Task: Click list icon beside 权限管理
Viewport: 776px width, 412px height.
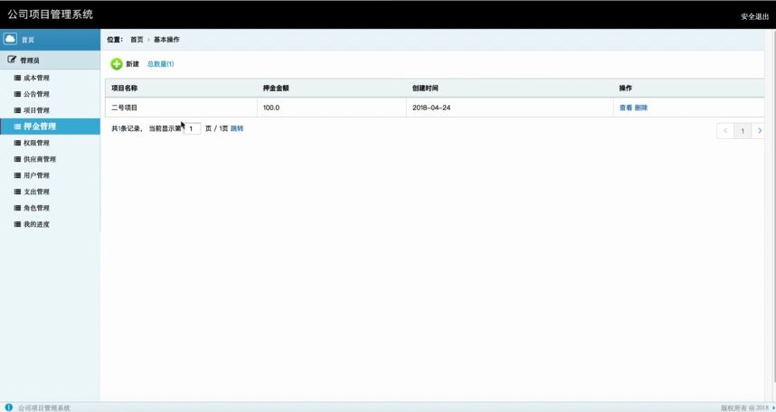Action: point(17,143)
